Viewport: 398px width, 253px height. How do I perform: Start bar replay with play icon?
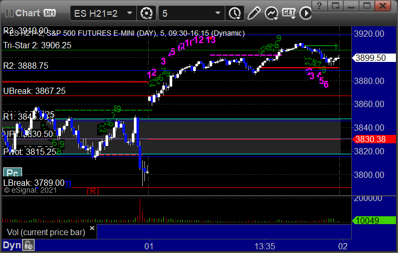point(306,13)
